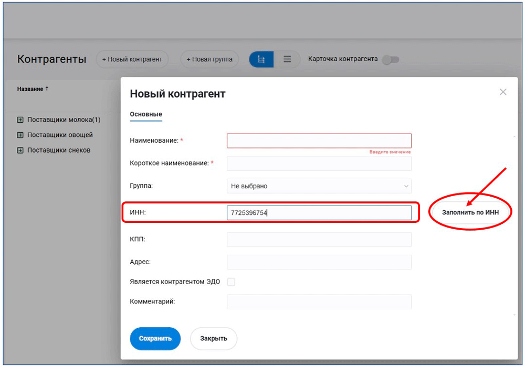The image size is (525, 367).
Task: Click the Комментарий text field
Action: (x=319, y=301)
